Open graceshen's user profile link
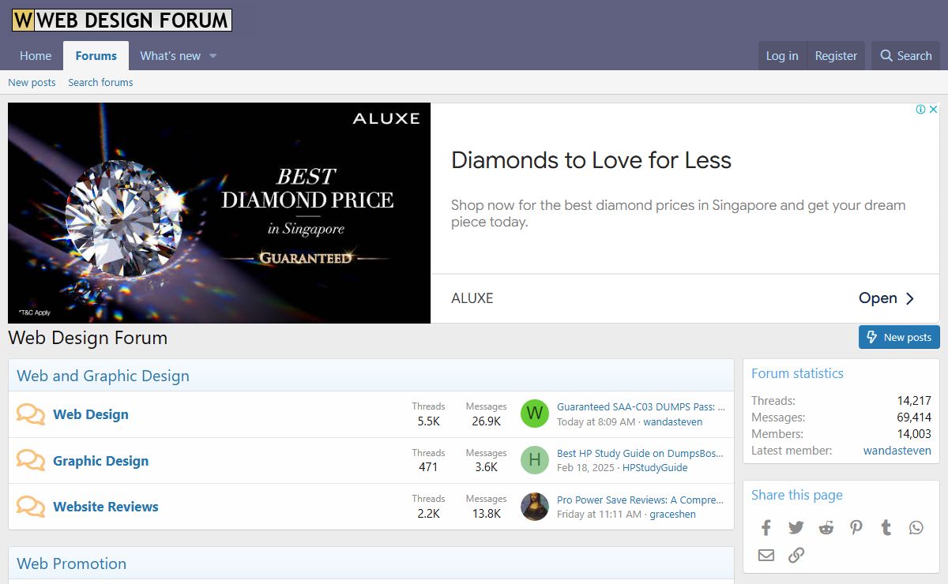Image resolution: width=948 pixels, height=584 pixels. pos(673,515)
